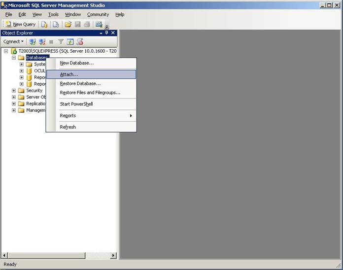Viewport: 343px width, 270px height.
Task: Choose Restore Database from context menu
Action: coord(91,84)
